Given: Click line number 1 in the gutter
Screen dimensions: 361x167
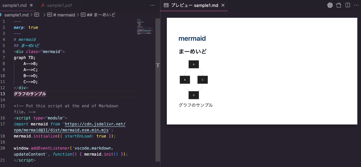Looking at the screenshot, I should pyautogui.click(x=4, y=22).
